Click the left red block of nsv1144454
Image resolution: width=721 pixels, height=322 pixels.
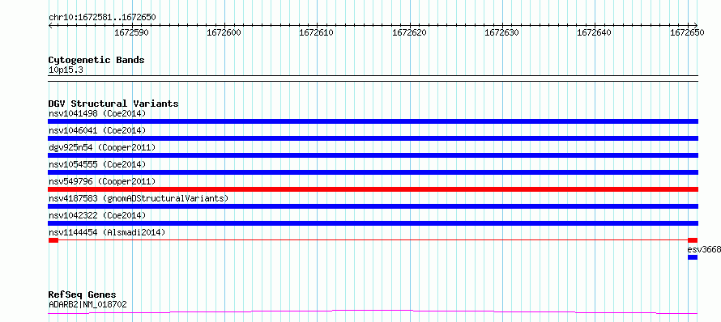coord(53,240)
